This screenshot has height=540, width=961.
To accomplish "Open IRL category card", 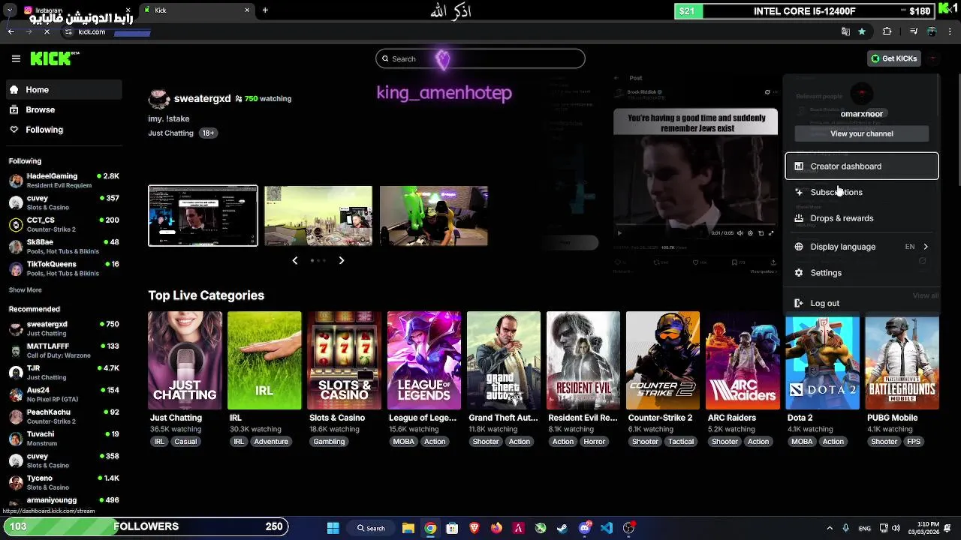I will coord(264,361).
